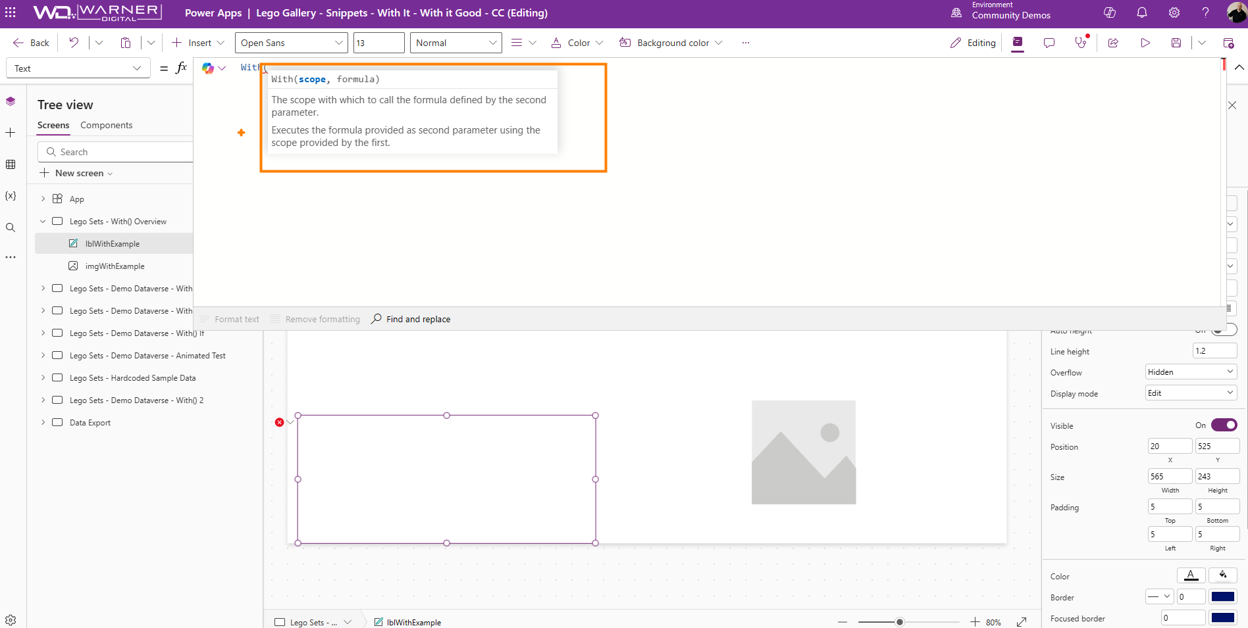This screenshot has height=628, width=1248.
Task: Click the Line height field
Action: pyautogui.click(x=1215, y=351)
